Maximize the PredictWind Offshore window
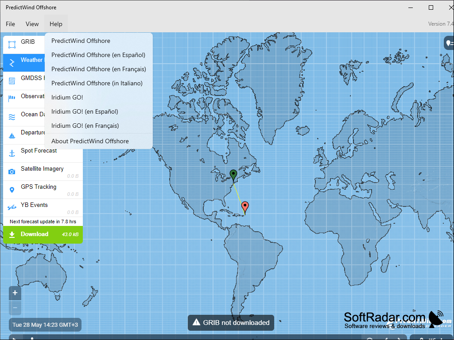The width and height of the screenshot is (454, 340). [431, 8]
